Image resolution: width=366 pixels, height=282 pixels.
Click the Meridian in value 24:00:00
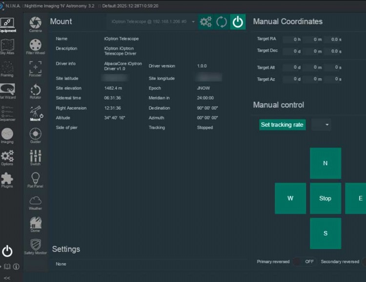pyautogui.click(x=205, y=98)
